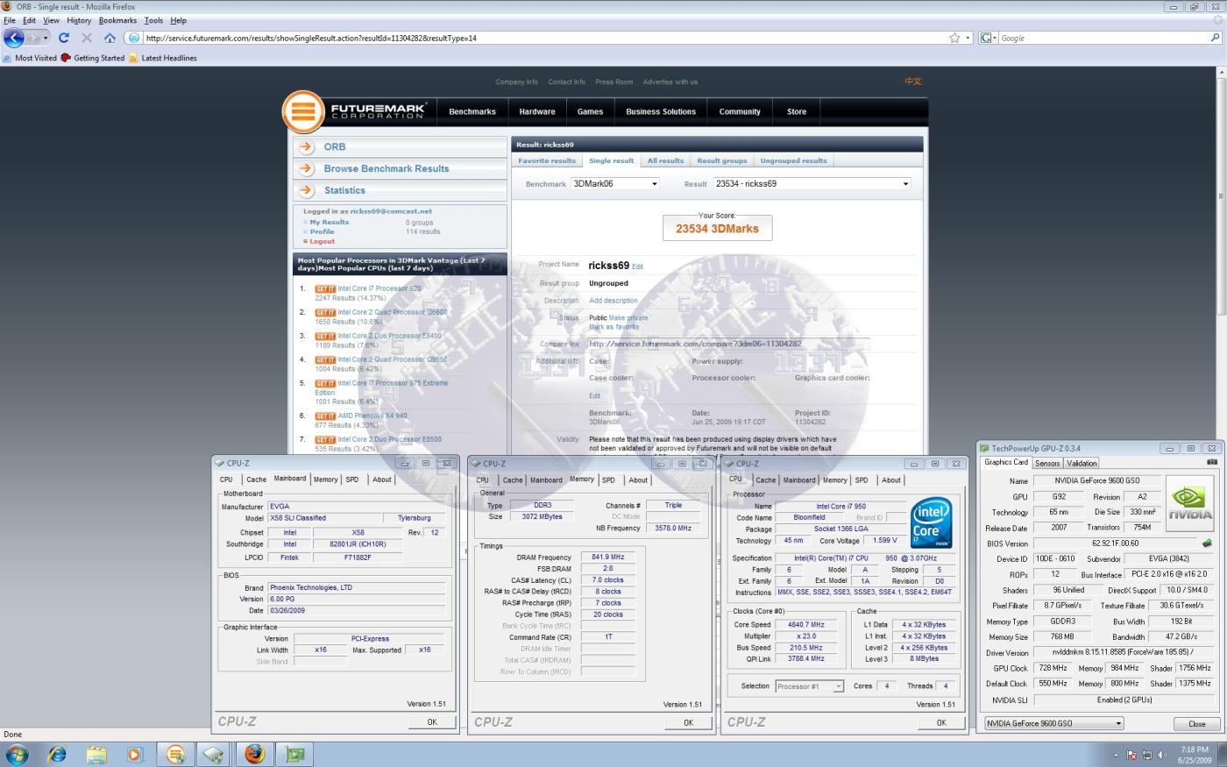
Task: Click the stop loading X icon
Action: [86, 38]
